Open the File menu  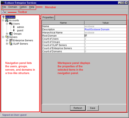pos(4,7)
